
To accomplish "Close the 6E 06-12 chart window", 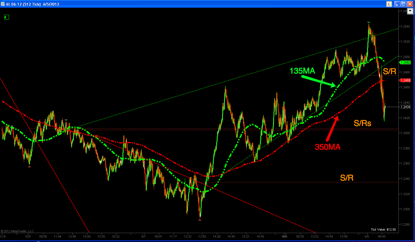I will point(410,4).
